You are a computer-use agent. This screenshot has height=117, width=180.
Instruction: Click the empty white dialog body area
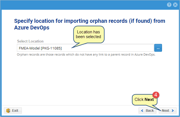pyautogui.click(x=69, y=81)
